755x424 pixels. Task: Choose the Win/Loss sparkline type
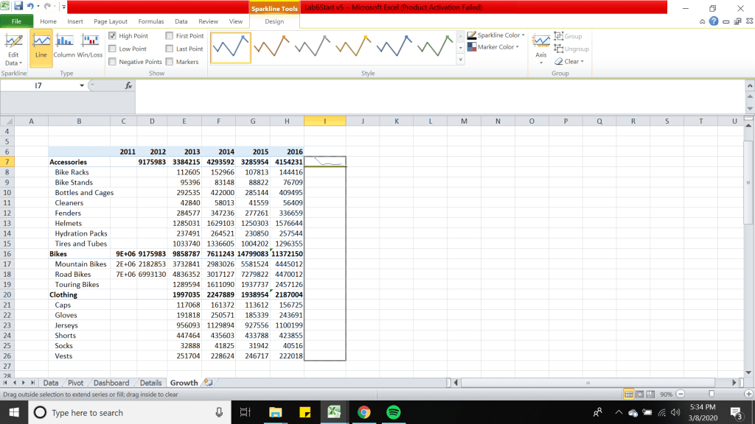90,46
